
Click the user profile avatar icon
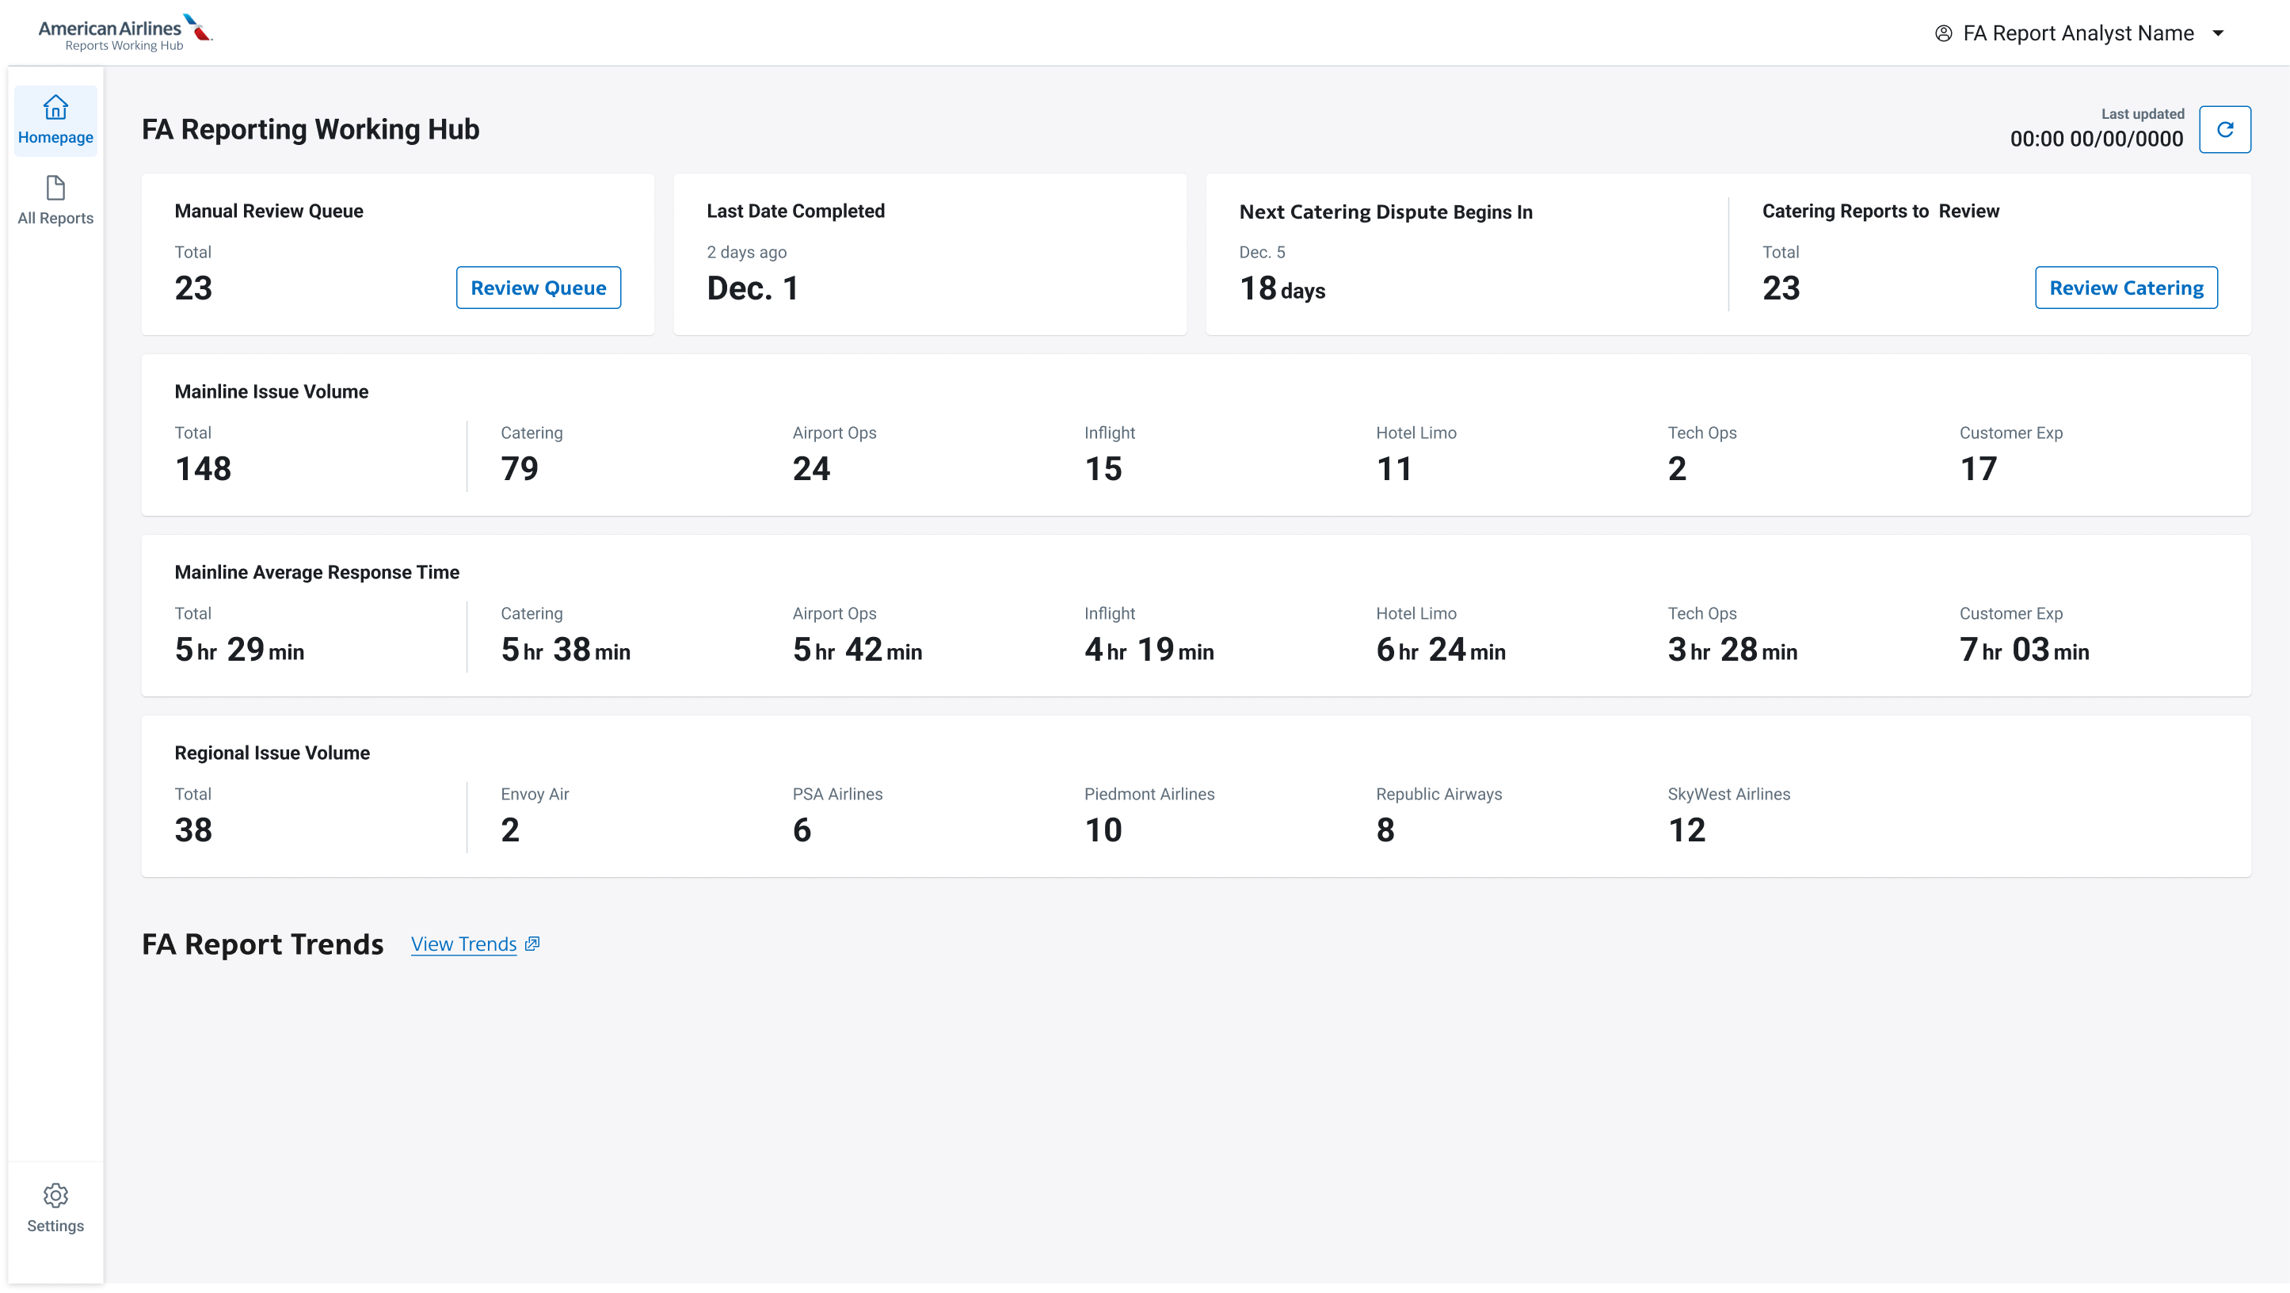pyautogui.click(x=1943, y=34)
